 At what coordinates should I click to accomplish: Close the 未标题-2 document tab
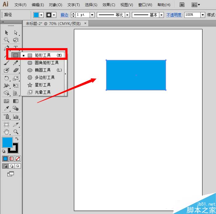(x=85, y=23)
